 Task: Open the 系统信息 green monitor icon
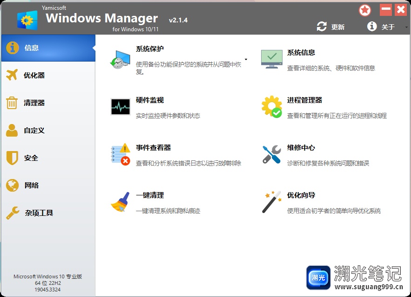click(x=271, y=59)
